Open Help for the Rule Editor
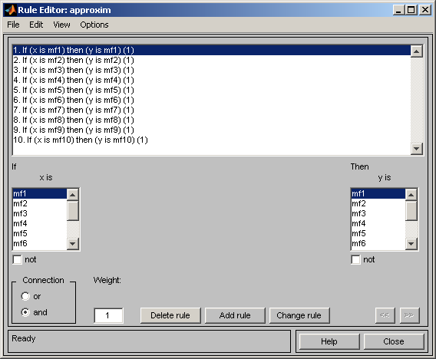The height and width of the screenshot is (359, 436). 329,341
